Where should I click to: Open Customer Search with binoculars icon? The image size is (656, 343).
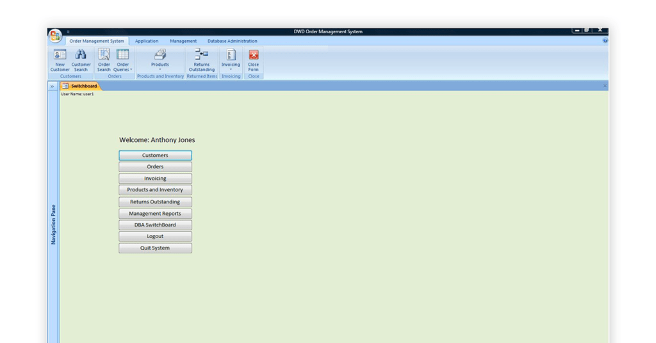tap(81, 56)
